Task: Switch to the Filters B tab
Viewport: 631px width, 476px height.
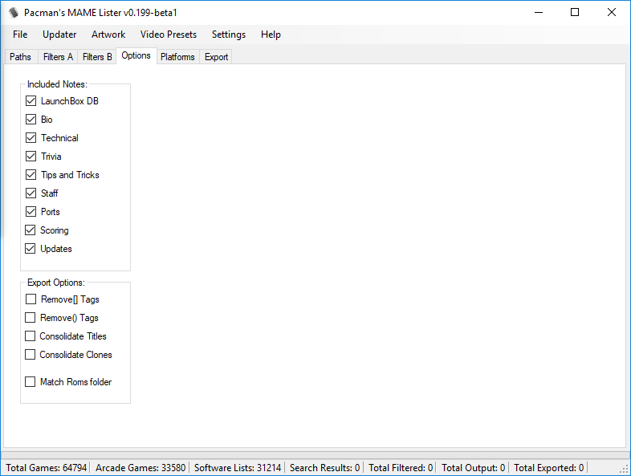Action: pyautogui.click(x=97, y=57)
